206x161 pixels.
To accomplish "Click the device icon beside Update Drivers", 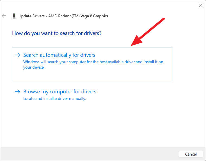I will (x=14, y=16).
